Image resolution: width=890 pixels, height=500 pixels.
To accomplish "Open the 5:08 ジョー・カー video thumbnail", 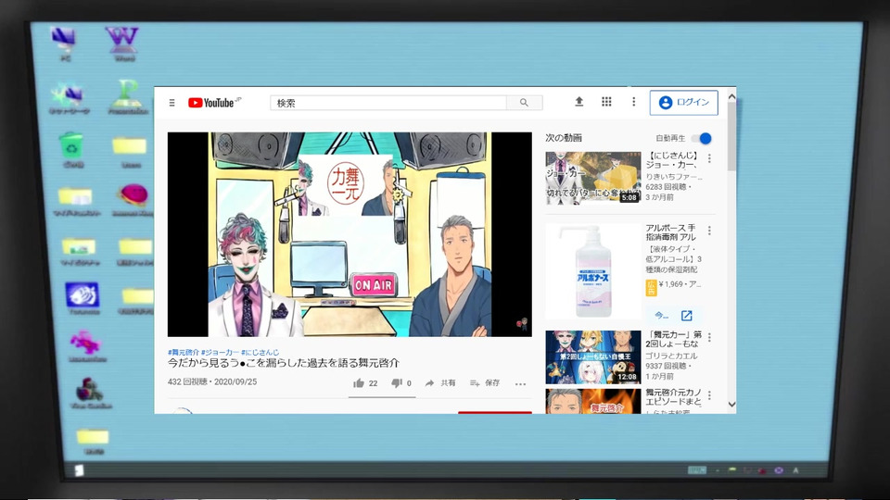I will pos(593,178).
